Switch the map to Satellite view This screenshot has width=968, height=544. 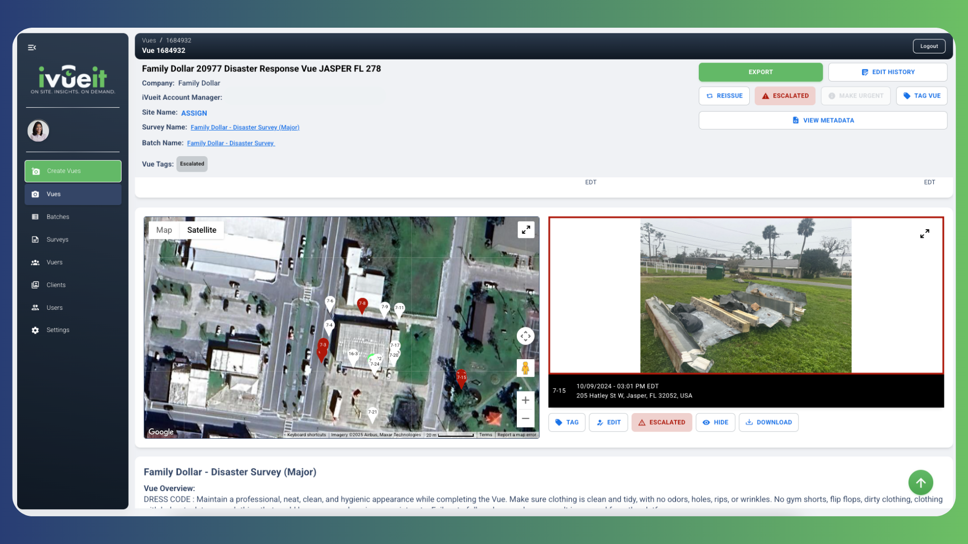click(x=202, y=230)
